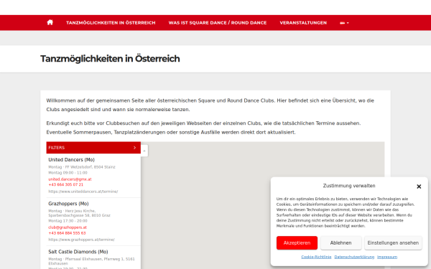The width and height of the screenshot is (431, 269).
Task: Open grazhoppers.at/termine link
Action: (x=81, y=240)
